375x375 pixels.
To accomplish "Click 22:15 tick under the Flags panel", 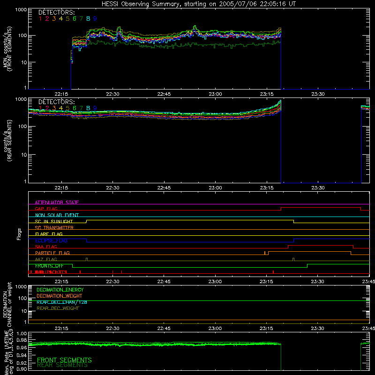I will pos(61,282).
